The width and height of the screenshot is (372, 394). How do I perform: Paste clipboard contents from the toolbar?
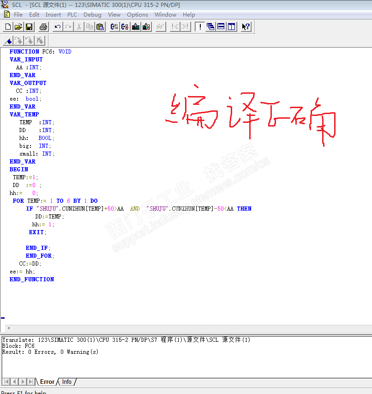pos(100,27)
